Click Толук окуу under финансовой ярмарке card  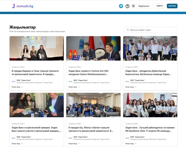point(17,144)
